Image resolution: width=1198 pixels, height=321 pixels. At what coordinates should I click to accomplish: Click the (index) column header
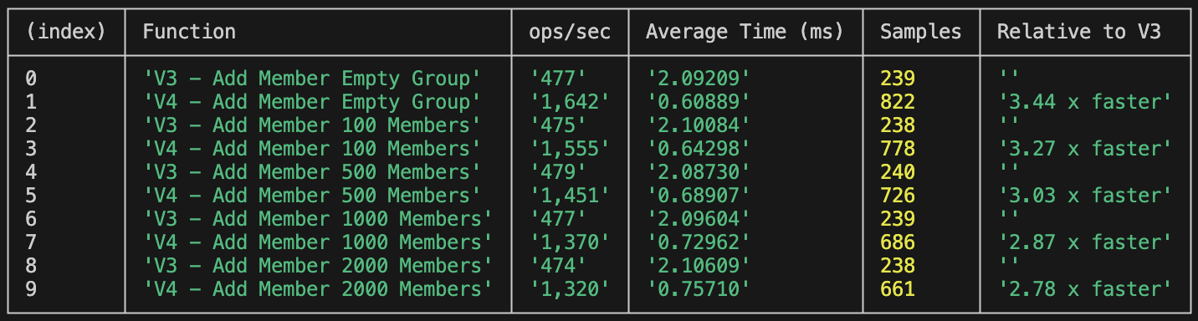(x=66, y=32)
